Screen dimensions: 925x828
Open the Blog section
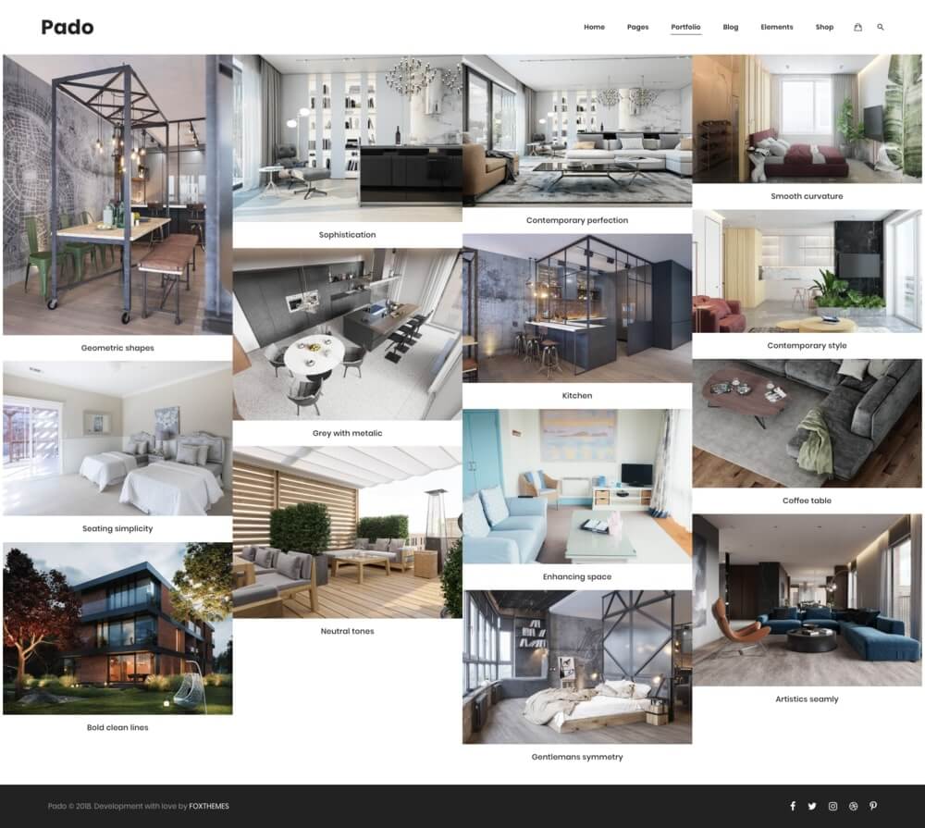coord(731,27)
